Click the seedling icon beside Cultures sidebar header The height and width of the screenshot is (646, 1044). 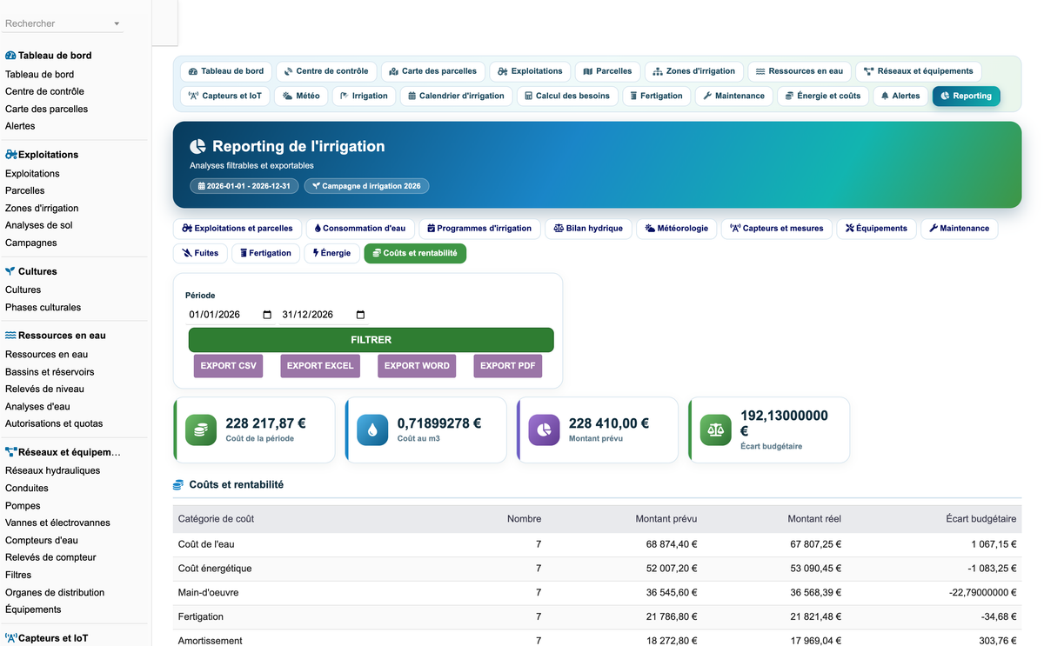[x=10, y=271]
